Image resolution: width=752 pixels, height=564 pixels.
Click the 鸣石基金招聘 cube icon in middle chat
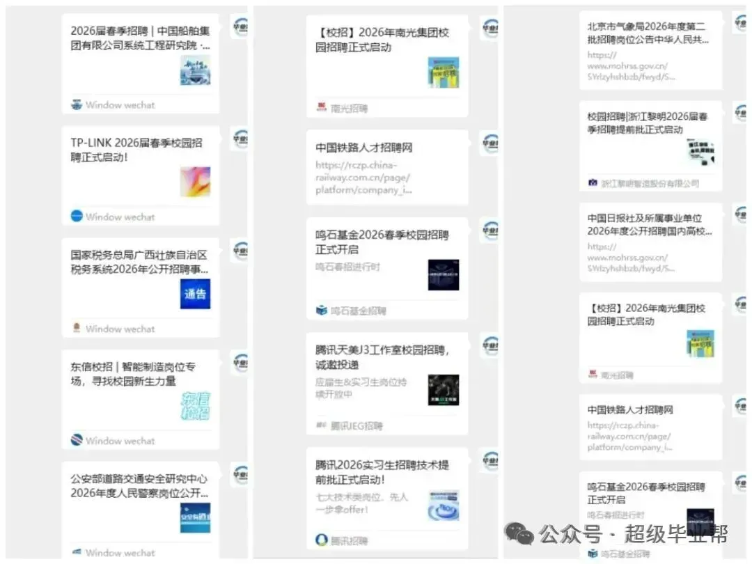[x=322, y=311]
